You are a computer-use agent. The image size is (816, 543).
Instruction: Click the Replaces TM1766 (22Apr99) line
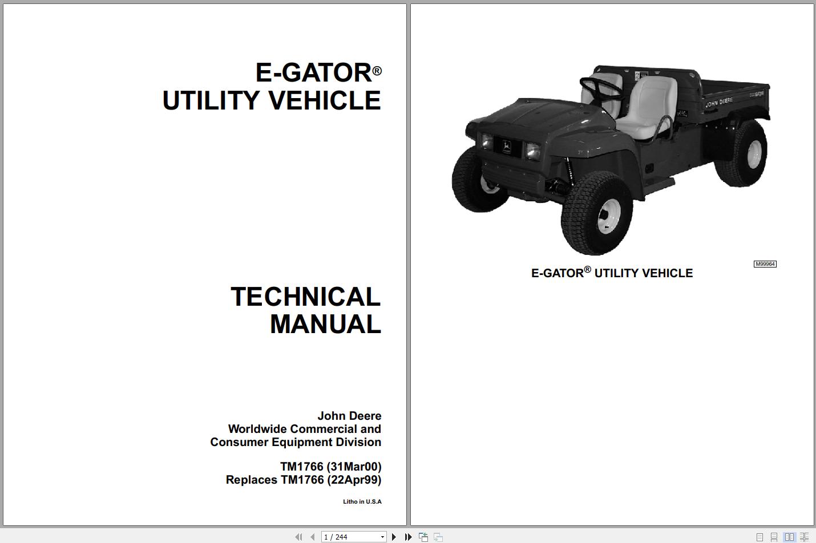coord(304,480)
